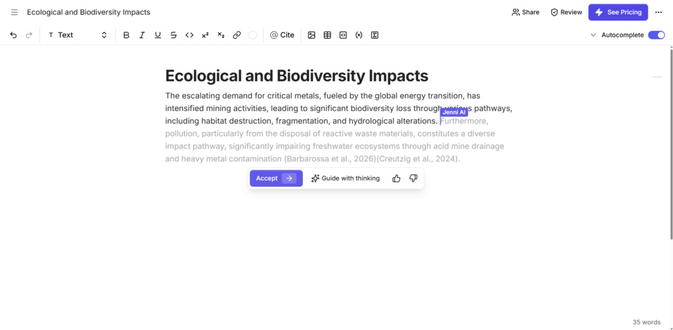Insert a table

327,35
